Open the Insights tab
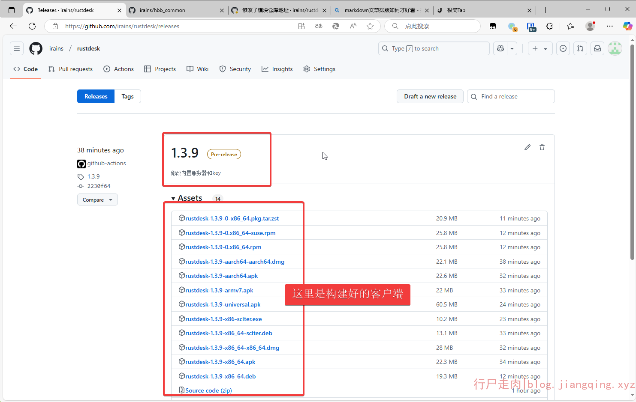 [x=277, y=69]
